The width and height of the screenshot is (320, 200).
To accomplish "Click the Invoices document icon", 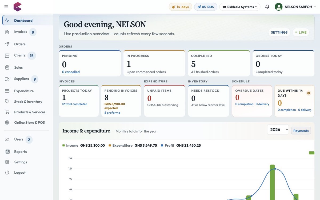I will (x=7, y=32).
